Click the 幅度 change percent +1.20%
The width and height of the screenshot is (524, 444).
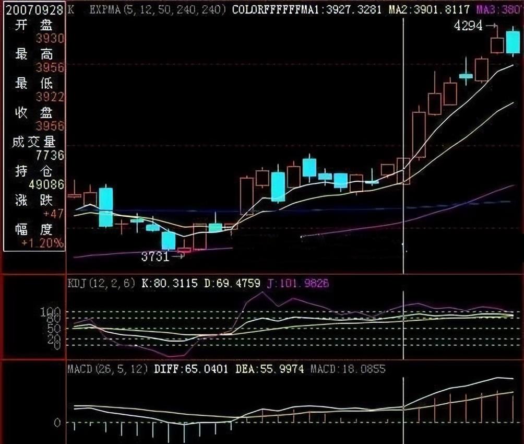point(43,243)
